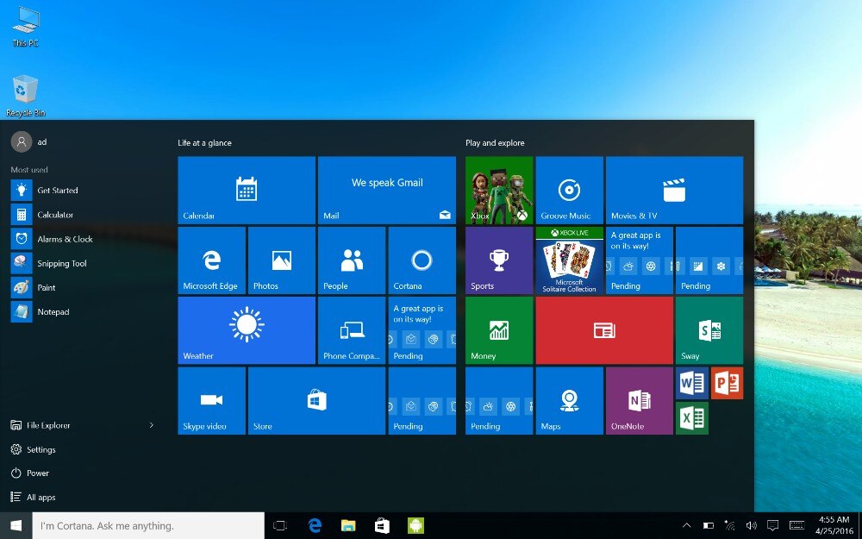Click the 'ad' user account
Image resolution: width=862 pixels, height=539 pixels.
pyautogui.click(x=29, y=142)
